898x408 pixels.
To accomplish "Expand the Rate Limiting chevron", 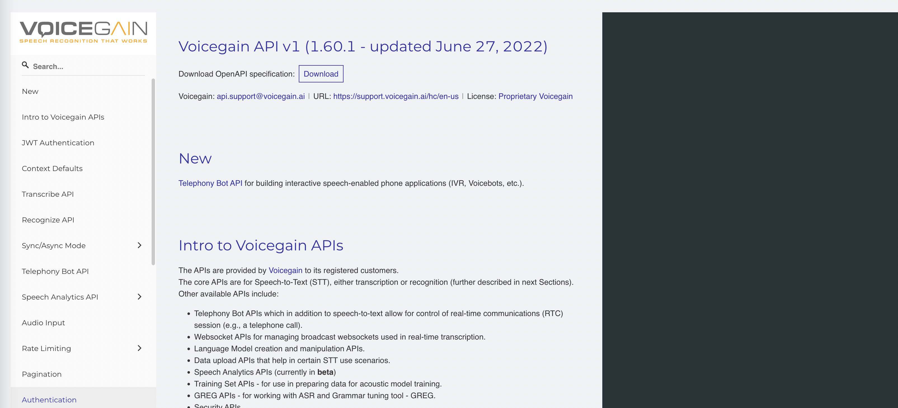I will coord(139,348).
